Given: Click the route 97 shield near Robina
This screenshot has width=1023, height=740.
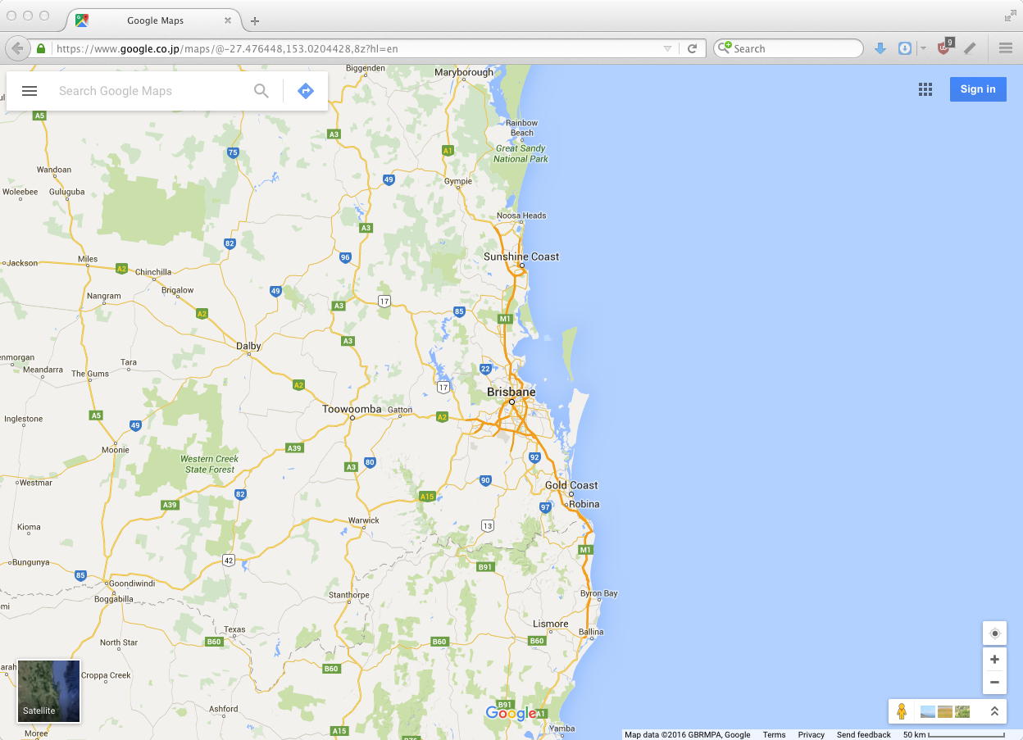Looking at the screenshot, I should 545,507.
